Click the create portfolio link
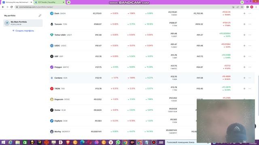Image resolution: width=259 pixels, height=145 pixels. 23,31
